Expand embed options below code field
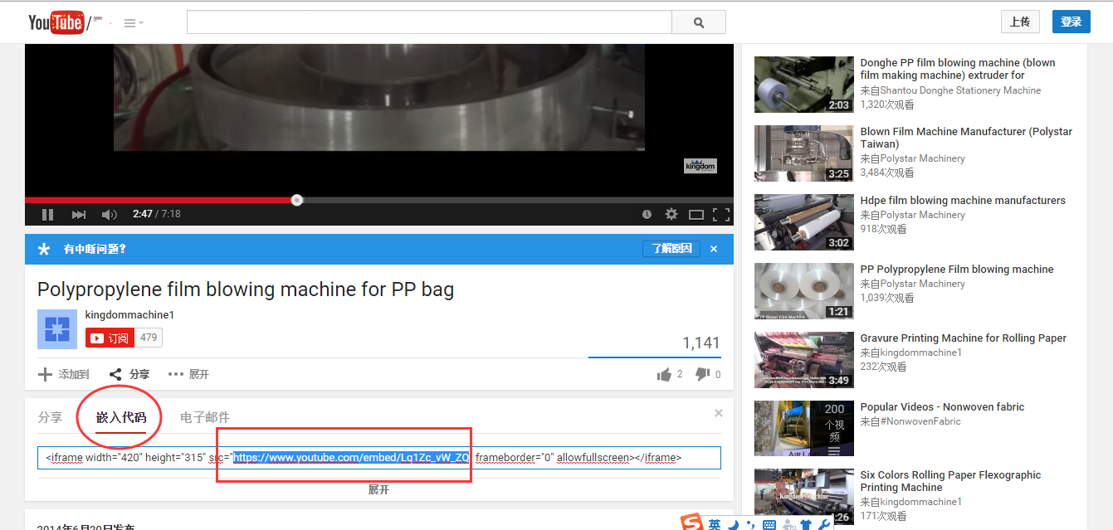 point(378,490)
